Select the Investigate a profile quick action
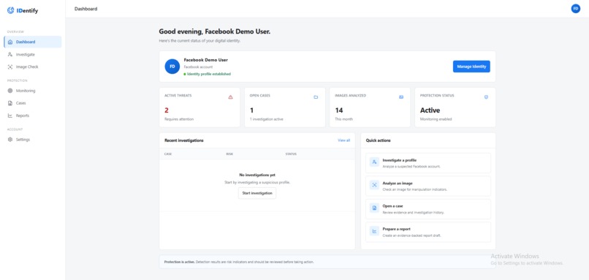The width and height of the screenshot is (589, 280). [x=428, y=163]
